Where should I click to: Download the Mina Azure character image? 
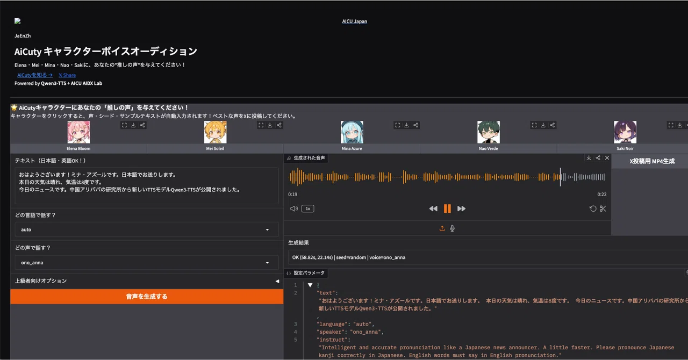pyautogui.click(x=407, y=125)
